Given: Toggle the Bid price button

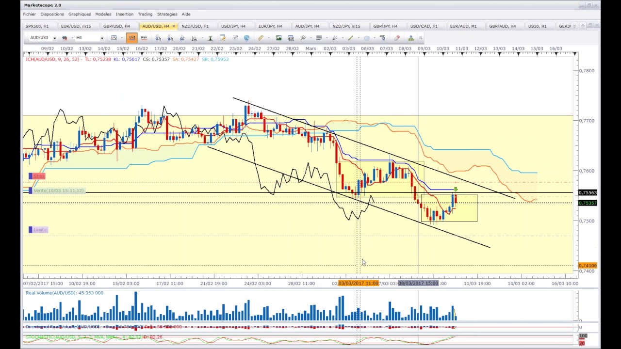Looking at the screenshot, I should pos(132,37).
